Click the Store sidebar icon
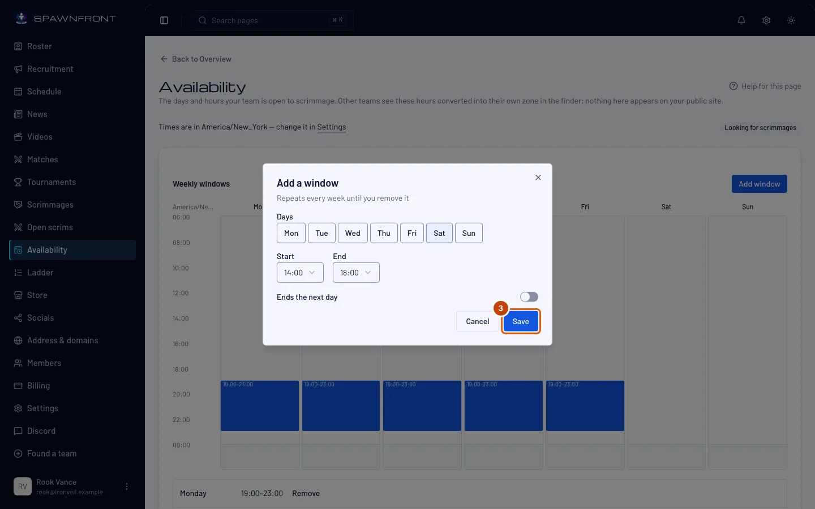 18,295
